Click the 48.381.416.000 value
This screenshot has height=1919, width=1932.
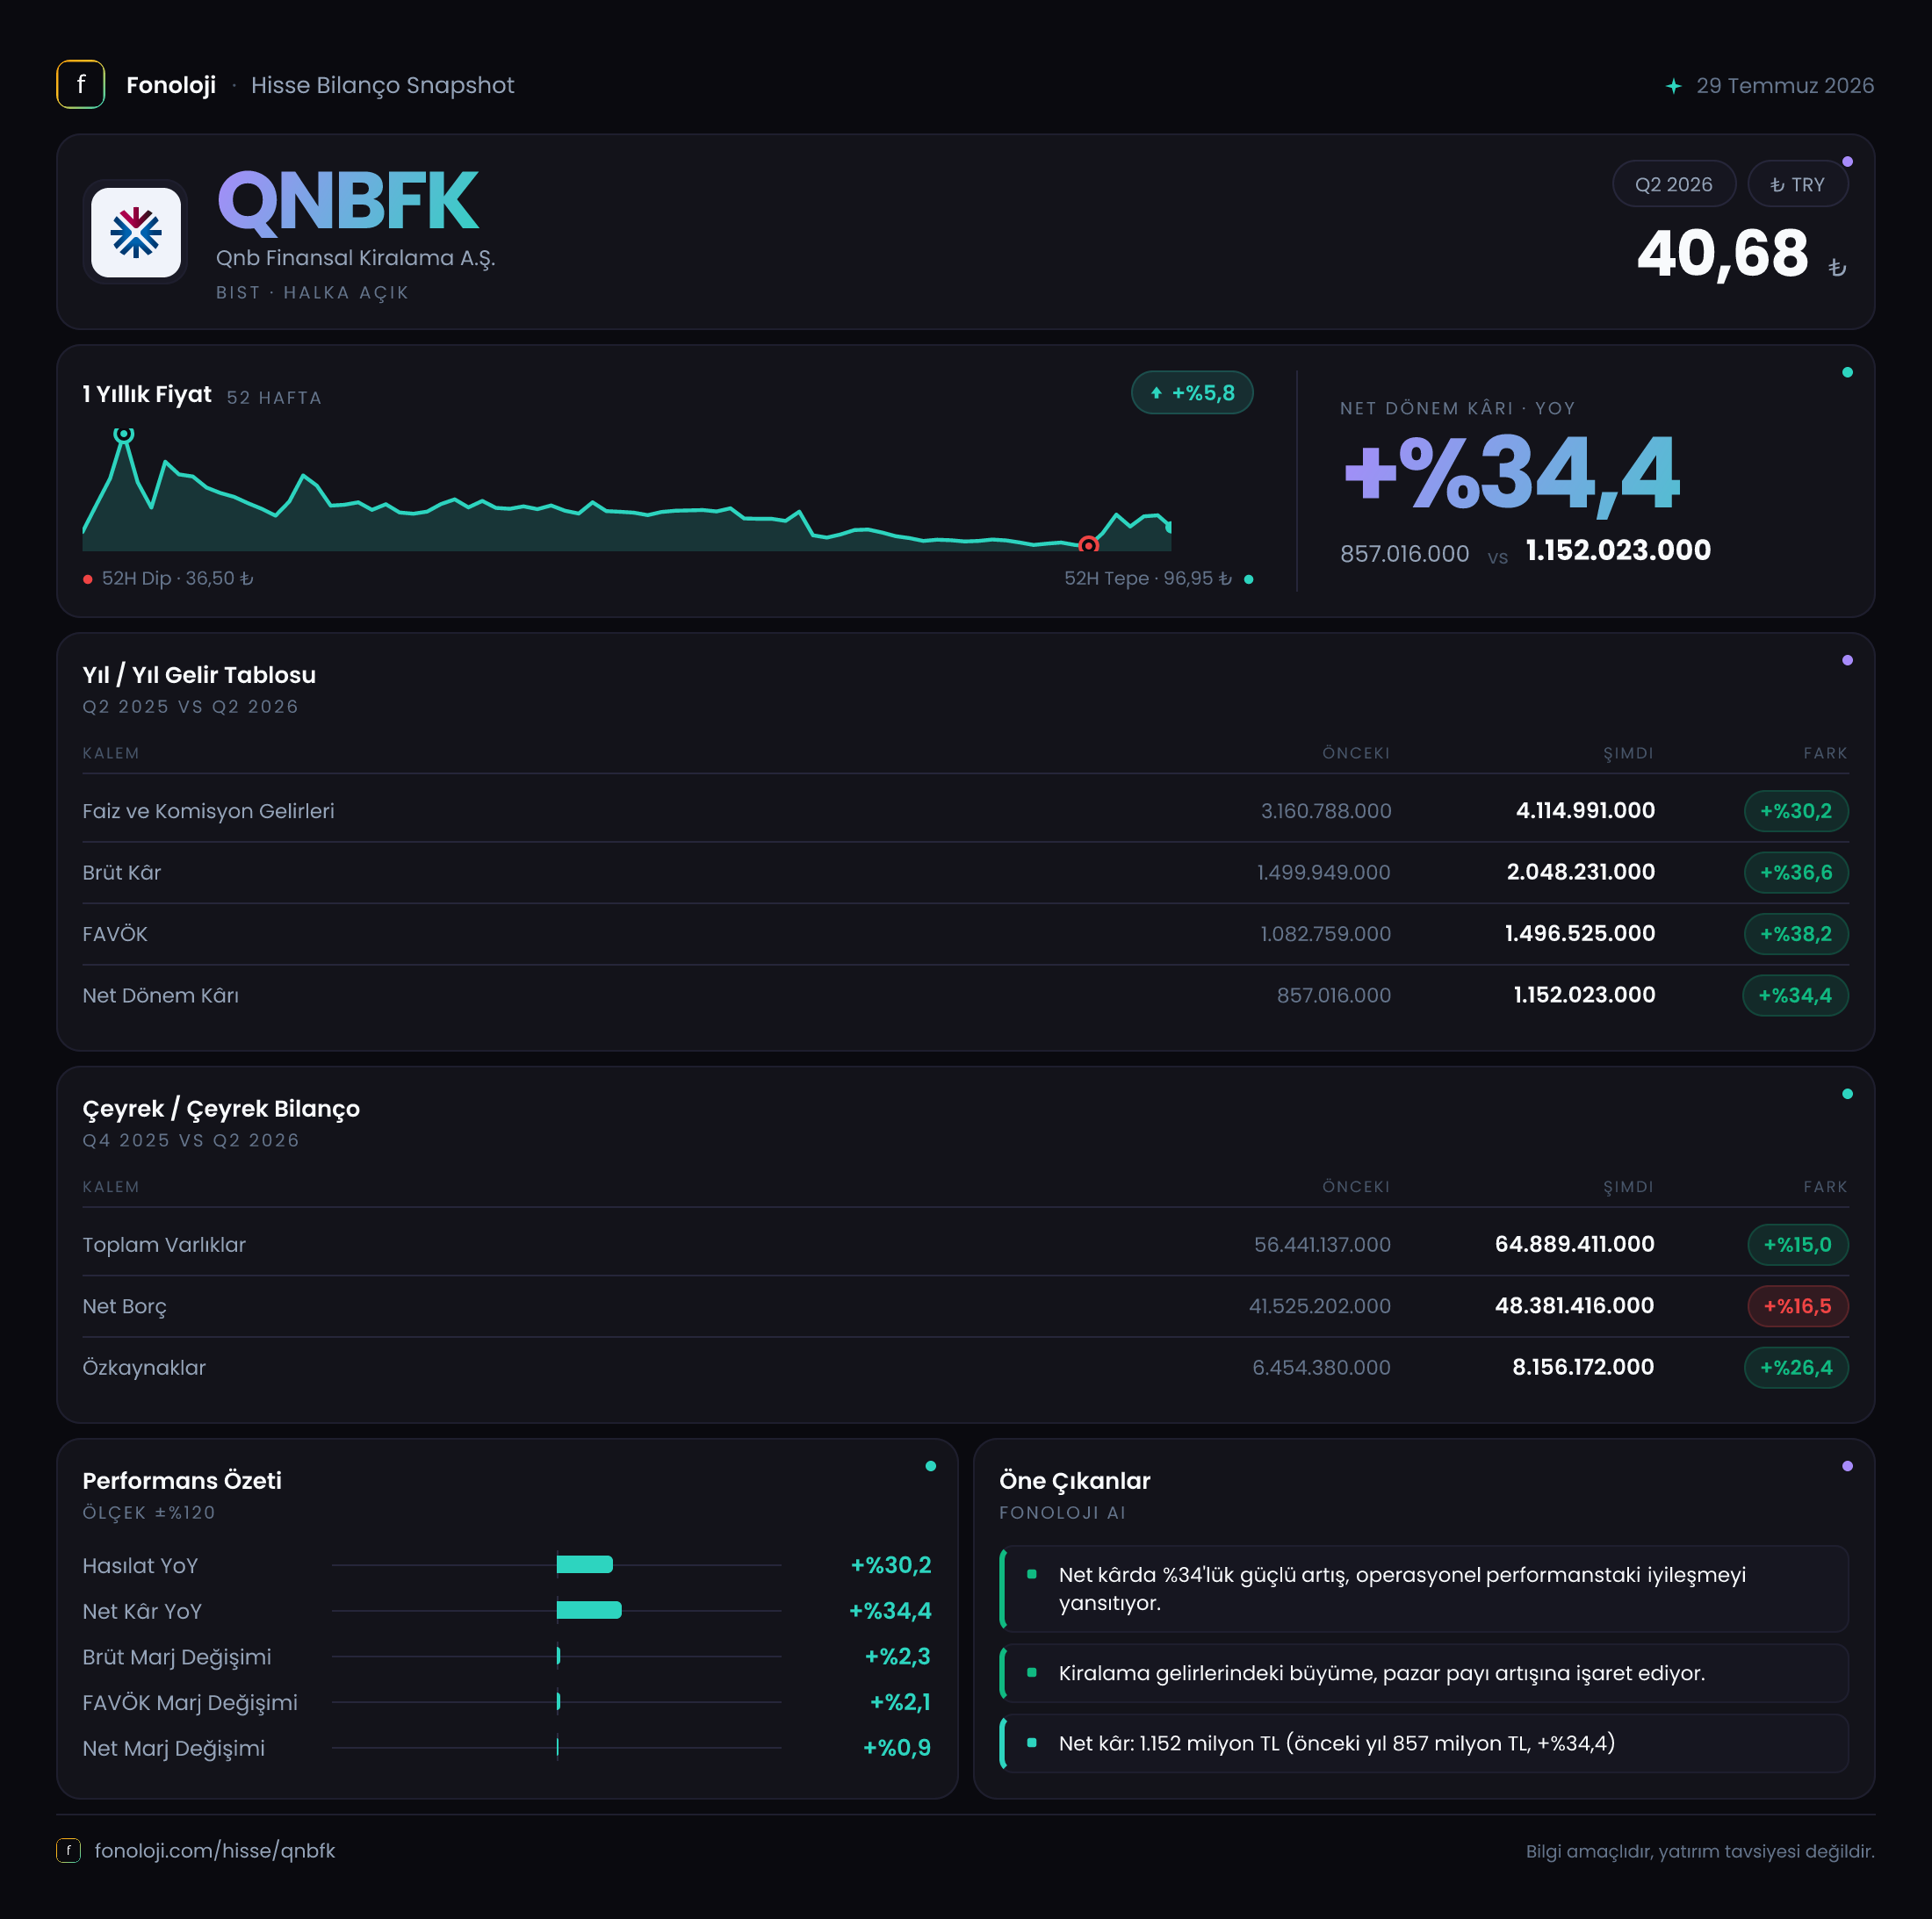1575,1306
